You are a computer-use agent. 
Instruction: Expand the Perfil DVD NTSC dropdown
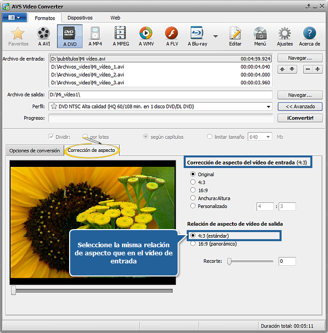tap(268, 106)
